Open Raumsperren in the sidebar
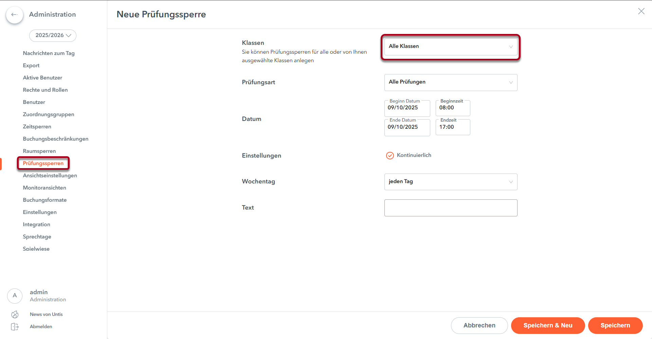 click(39, 151)
